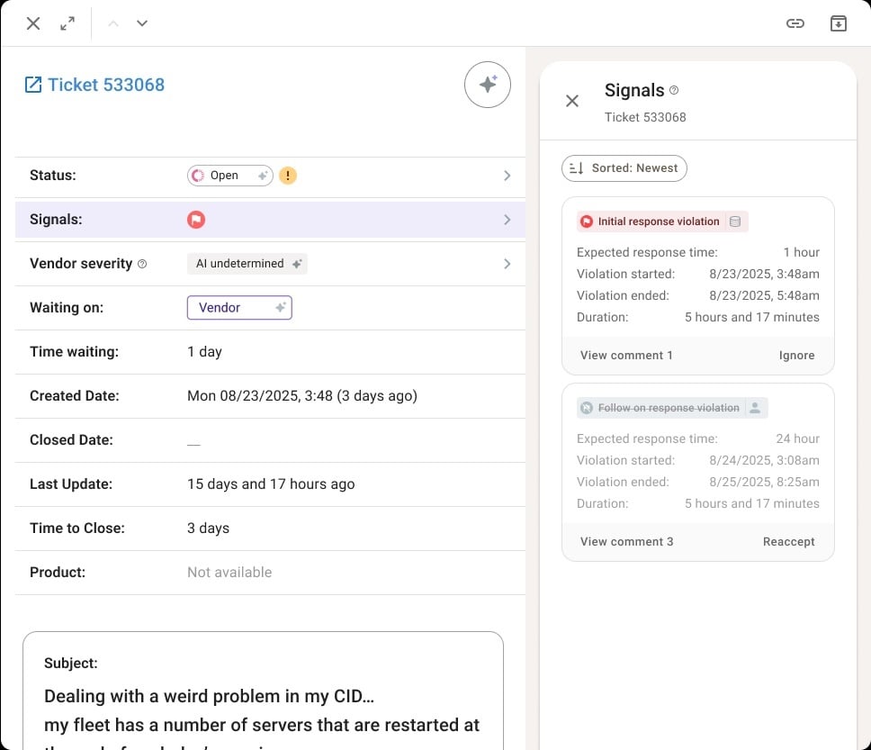
Task: Copy ticket link using link icon
Action: click(x=795, y=23)
